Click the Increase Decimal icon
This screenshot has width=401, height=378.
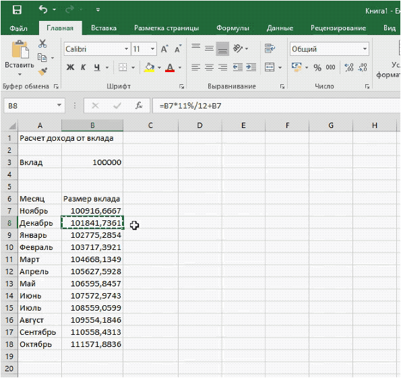pos(349,67)
